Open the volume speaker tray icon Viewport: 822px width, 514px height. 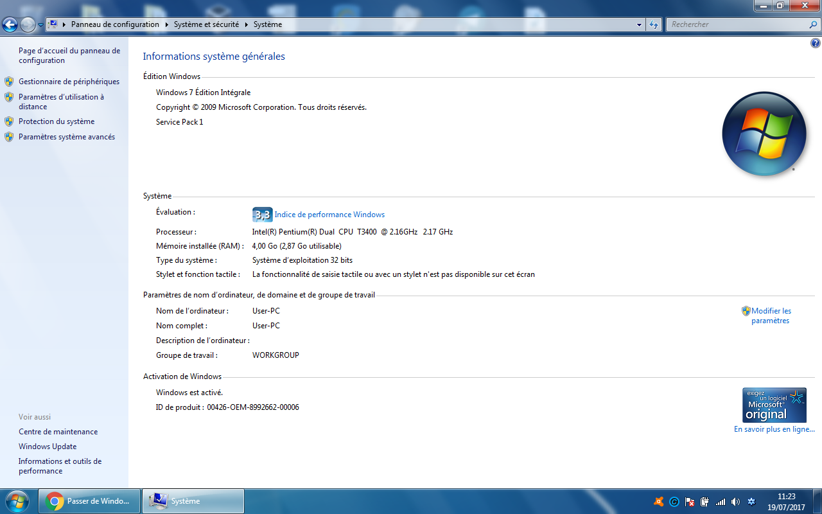[x=736, y=502]
